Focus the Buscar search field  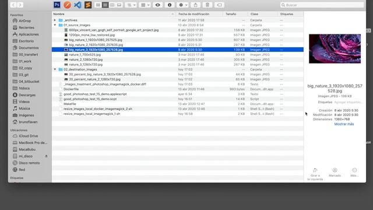pyautogui.click(x=322, y=5)
